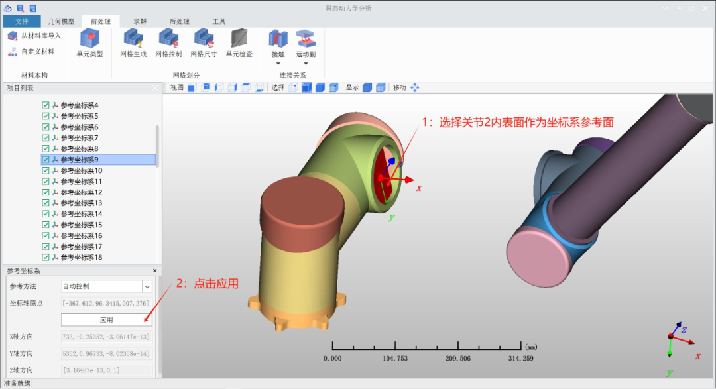Toggle 参考坐标系15 checkbox
The height and width of the screenshot is (389, 716).
pos(46,225)
